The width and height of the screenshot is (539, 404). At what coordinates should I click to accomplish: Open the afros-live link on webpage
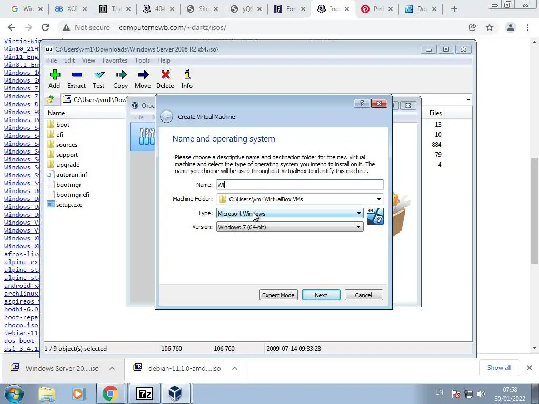click(x=22, y=254)
